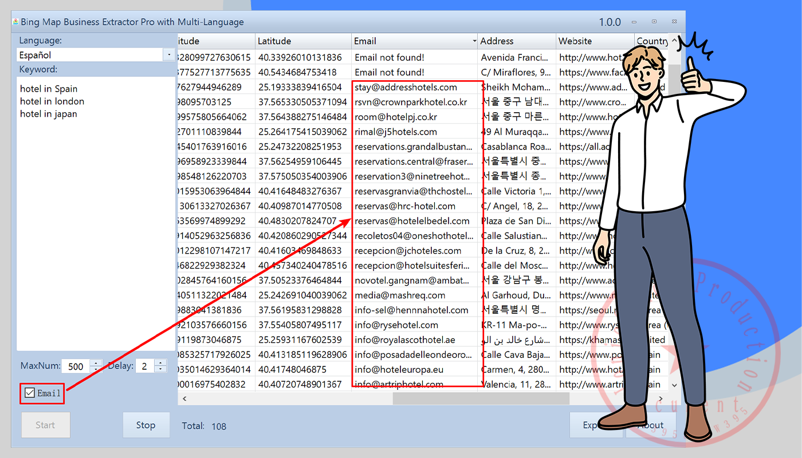Select the email cell starting reservations.central@fraser
Viewport: 802px width, 458px height.
tap(415, 161)
